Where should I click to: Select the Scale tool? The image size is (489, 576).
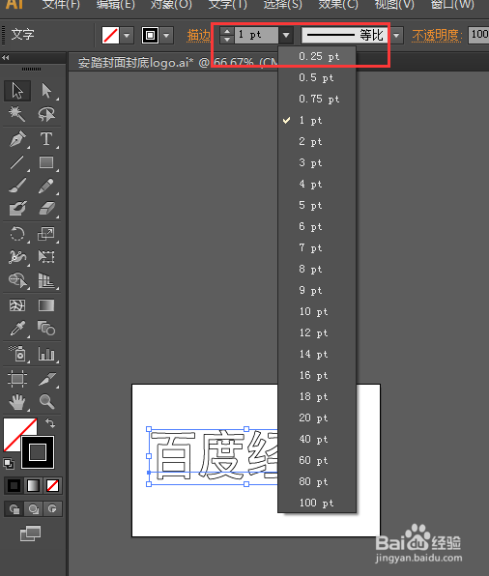pos(46,234)
